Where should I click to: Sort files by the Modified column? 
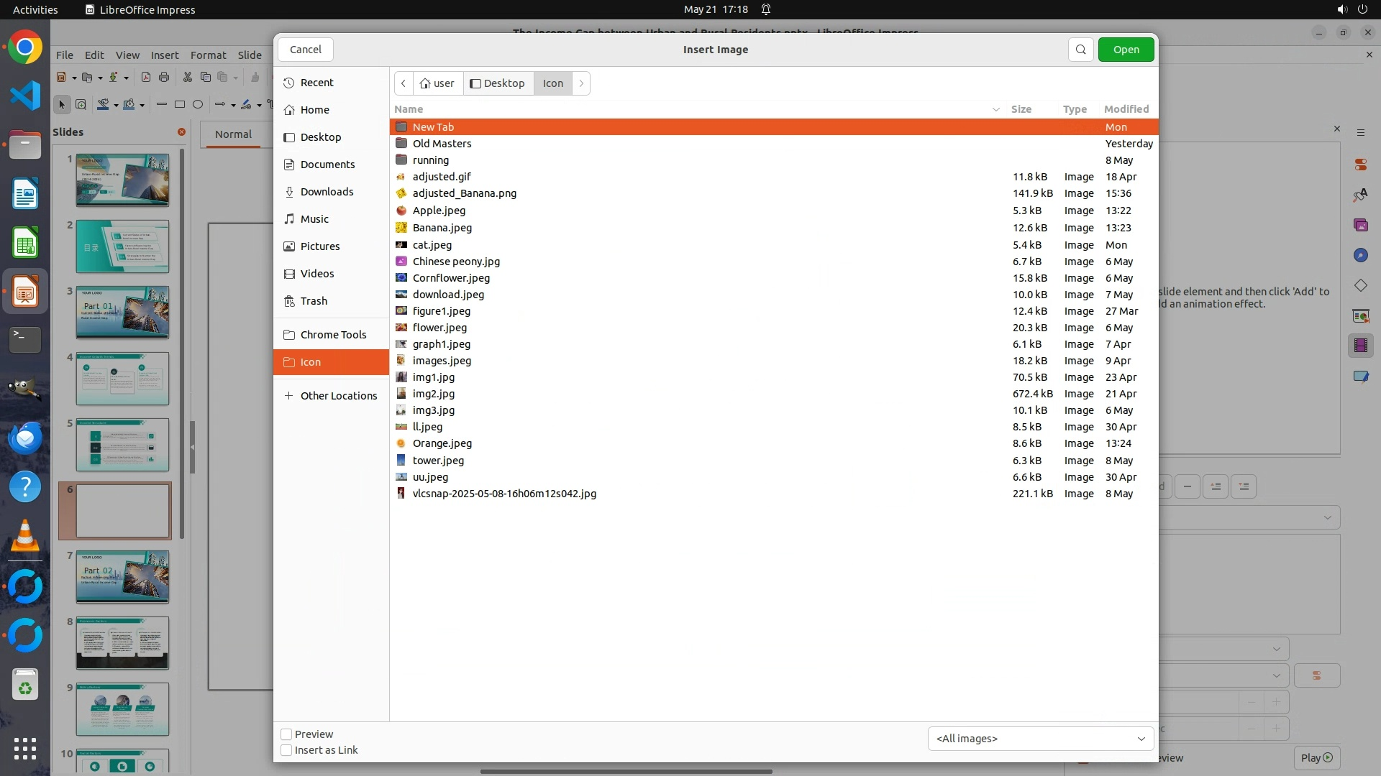pyautogui.click(x=1126, y=109)
